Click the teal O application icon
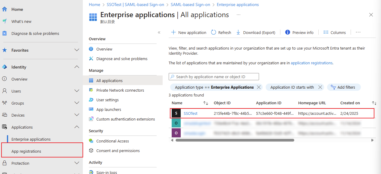Screen dimensions: 381x174 pos(176,123)
